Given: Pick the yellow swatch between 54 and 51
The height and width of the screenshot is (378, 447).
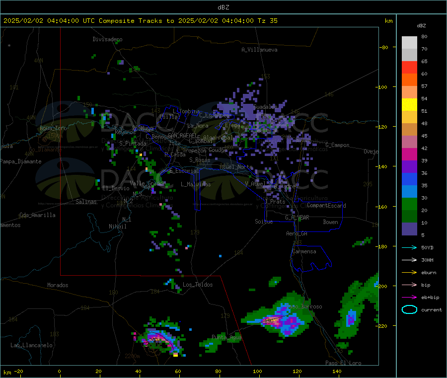Looking at the screenshot, I should point(409,105).
